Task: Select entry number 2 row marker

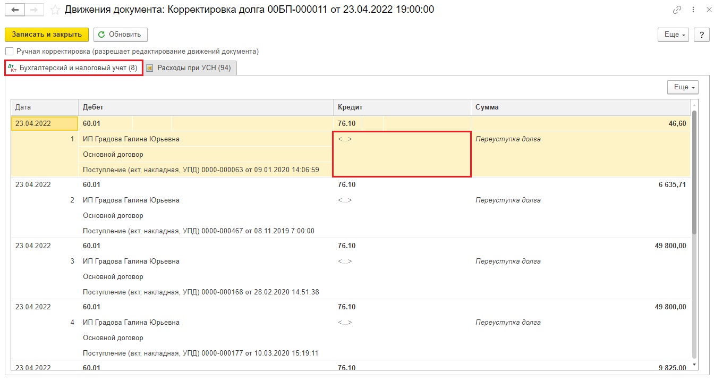Action: pos(72,200)
